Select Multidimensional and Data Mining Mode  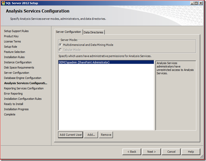tap(60, 45)
